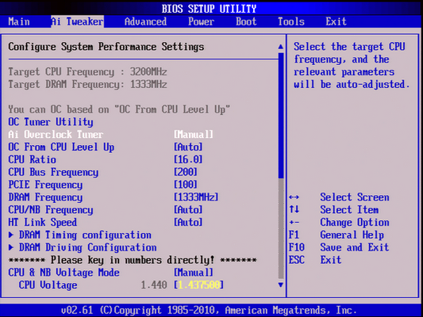
Task: Change CPU/NB Frequency [Auto] value
Action: (x=188, y=210)
